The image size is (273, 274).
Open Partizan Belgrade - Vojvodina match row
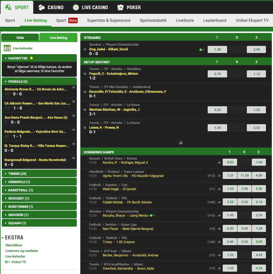(x=39, y=134)
